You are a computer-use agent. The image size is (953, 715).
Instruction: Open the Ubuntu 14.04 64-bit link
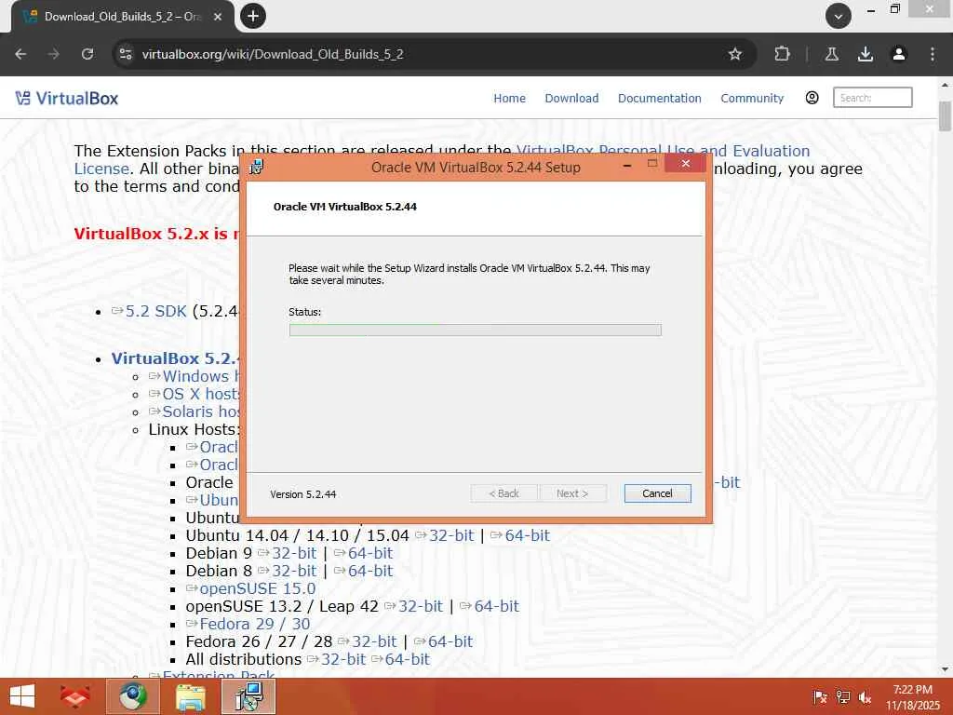coord(527,535)
